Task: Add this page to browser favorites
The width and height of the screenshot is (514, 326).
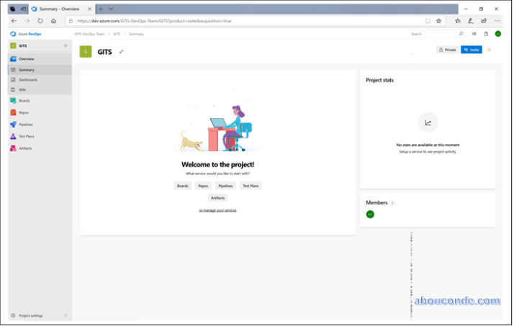Action: (x=438, y=21)
